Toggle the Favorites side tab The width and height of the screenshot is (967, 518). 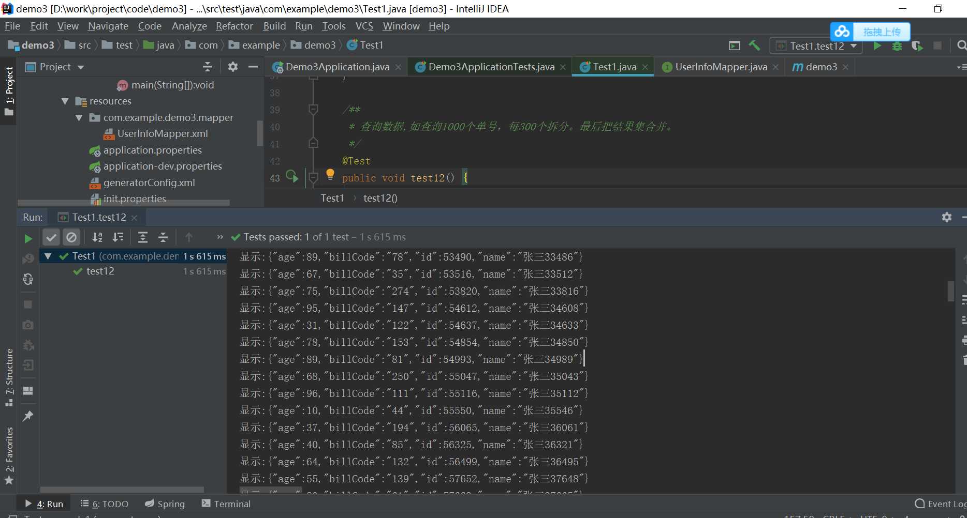tap(9, 455)
